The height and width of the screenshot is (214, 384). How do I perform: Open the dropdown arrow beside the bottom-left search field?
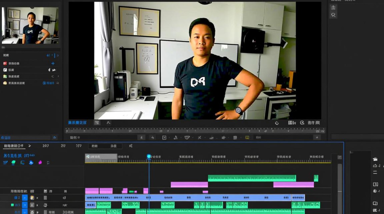click(x=55, y=138)
